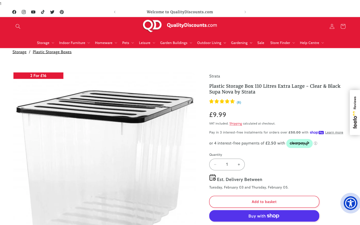360x225 pixels.
Task: Select the Sale menu item
Action: [x=261, y=43]
